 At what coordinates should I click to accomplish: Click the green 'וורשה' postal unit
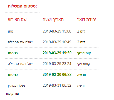pos(81,75)
